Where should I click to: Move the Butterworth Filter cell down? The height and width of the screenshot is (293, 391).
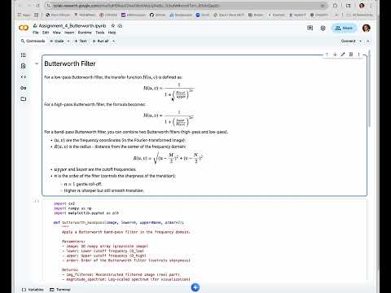335,55
